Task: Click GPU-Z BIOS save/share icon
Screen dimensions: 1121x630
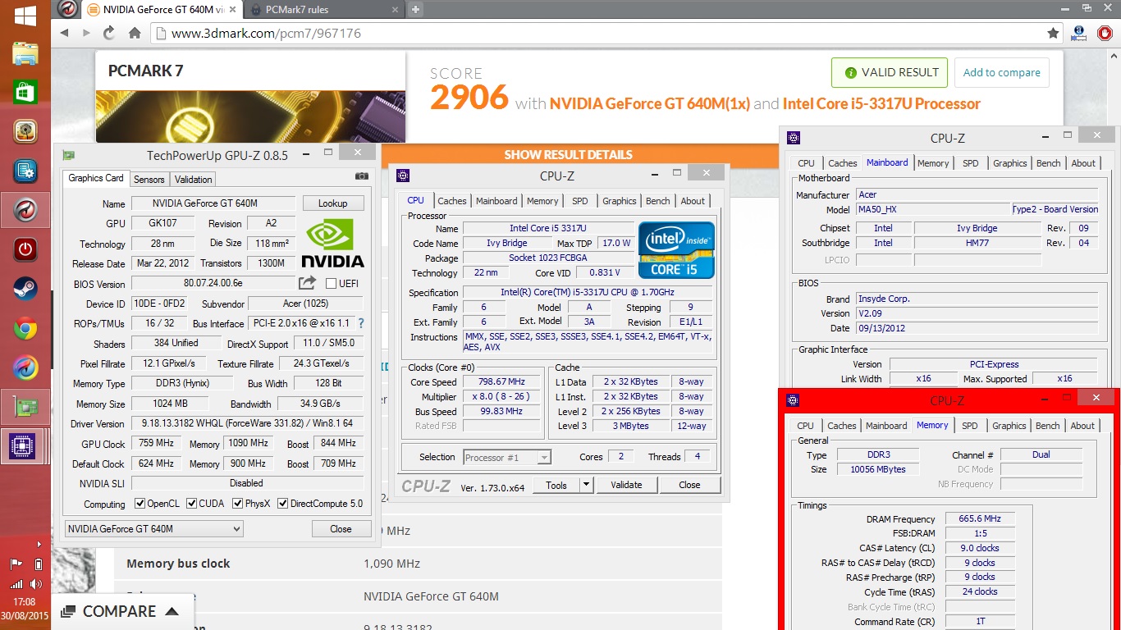Action: [x=307, y=283]
